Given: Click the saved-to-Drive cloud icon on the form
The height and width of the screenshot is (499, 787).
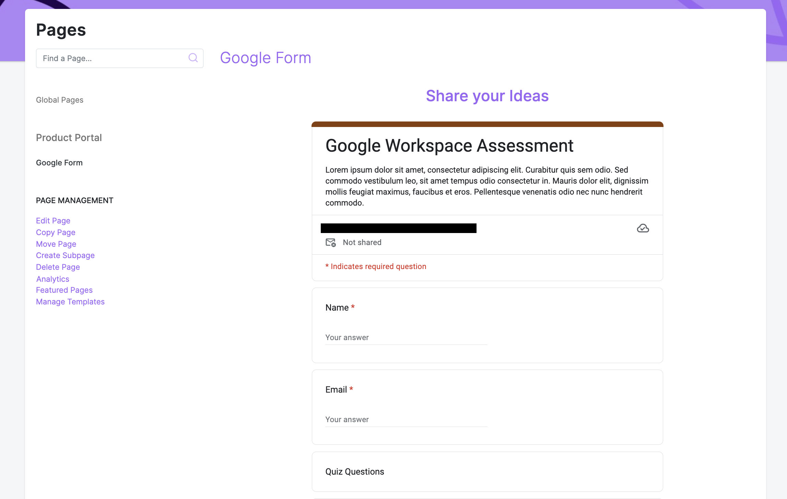Looking at the screenshot, I should pos(643,228).
